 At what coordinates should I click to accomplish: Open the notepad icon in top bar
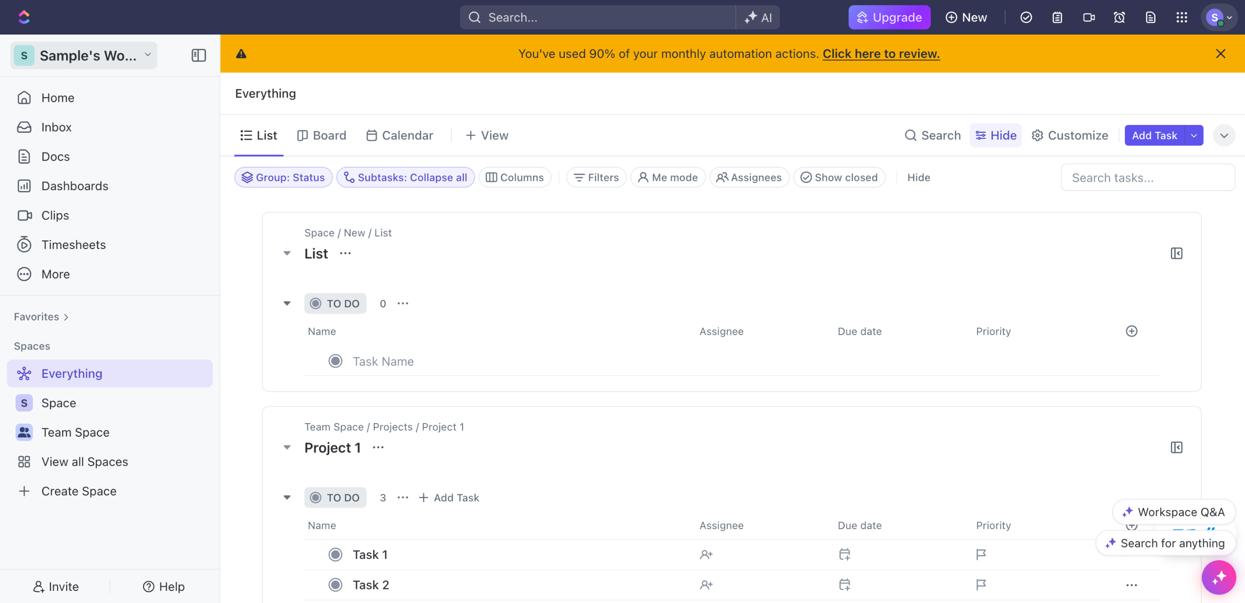1057,18
